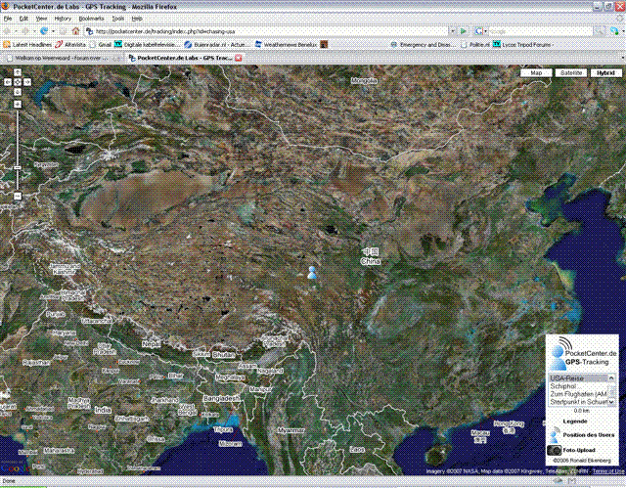Click the Firefox Home toolbar icon

coord(75,31)
